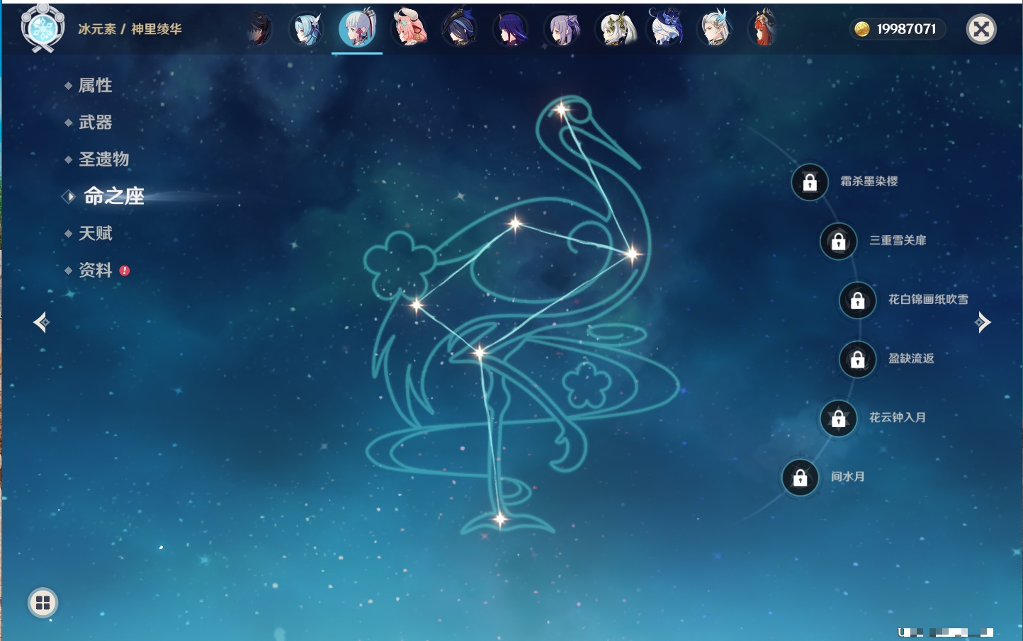Open the lock icon for 花白锦画纸吹雪

pos(858,300)
